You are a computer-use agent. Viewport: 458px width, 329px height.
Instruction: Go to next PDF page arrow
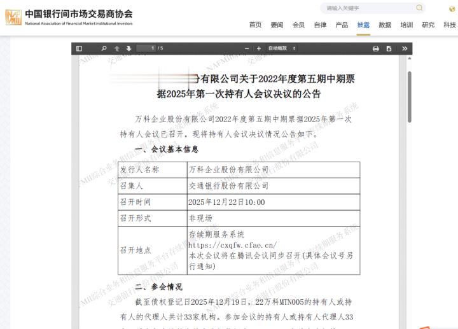pos(128,48)
